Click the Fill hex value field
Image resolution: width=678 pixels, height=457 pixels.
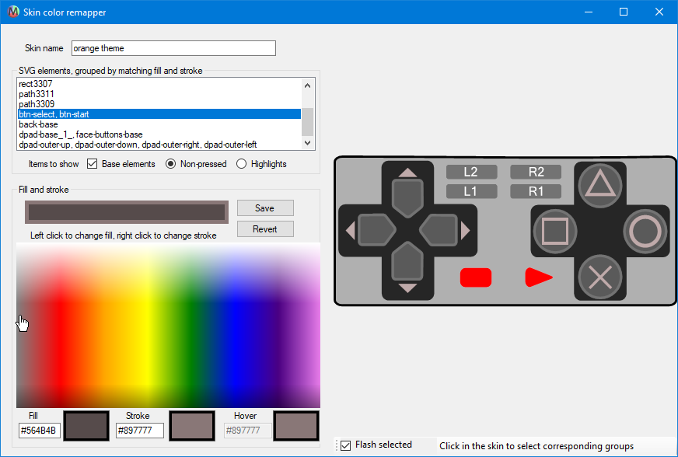coord(40,431)
